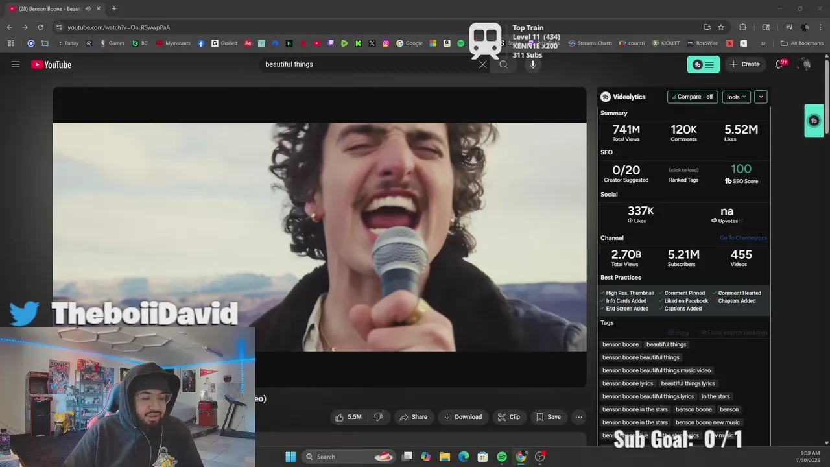Dislike the video with thumbs-down icon

tap(378, 417)
